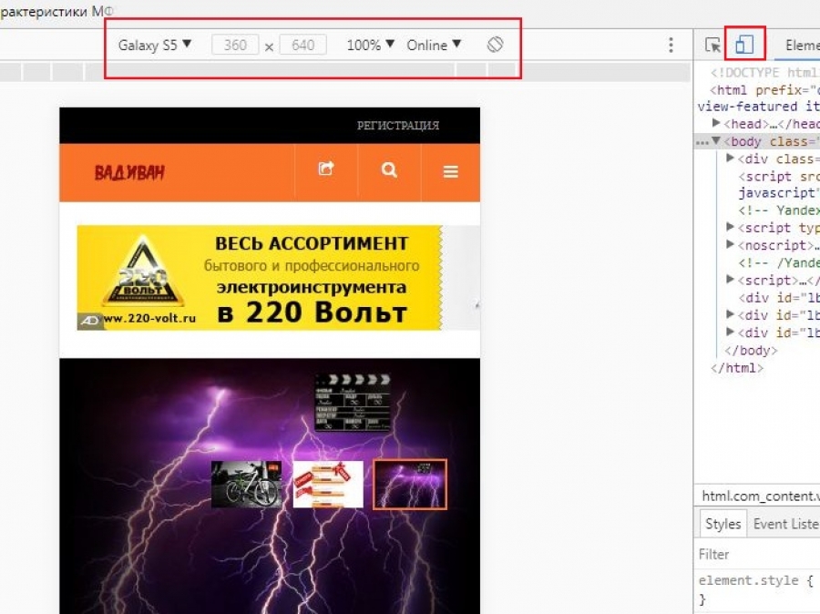Open the Event Listeners tab

pyautogui.click(x=785, y=524)
